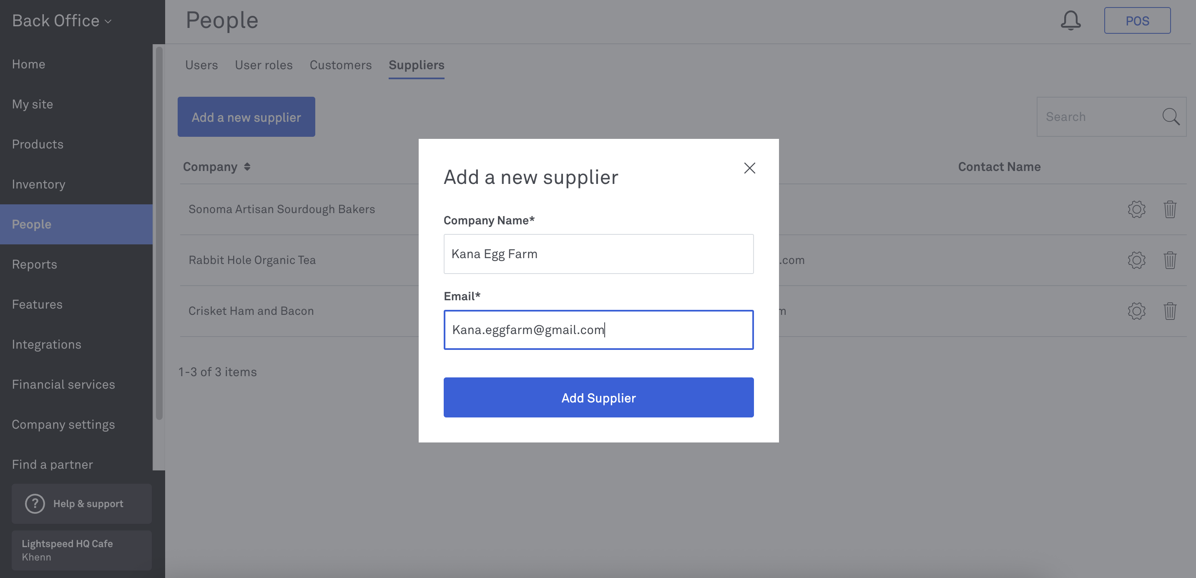Sort by Company column arrows
The image size is (1196, 578).
[x=247, y=167]
